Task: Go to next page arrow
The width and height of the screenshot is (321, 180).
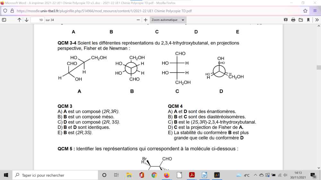Action: click(x=27, y=20)
